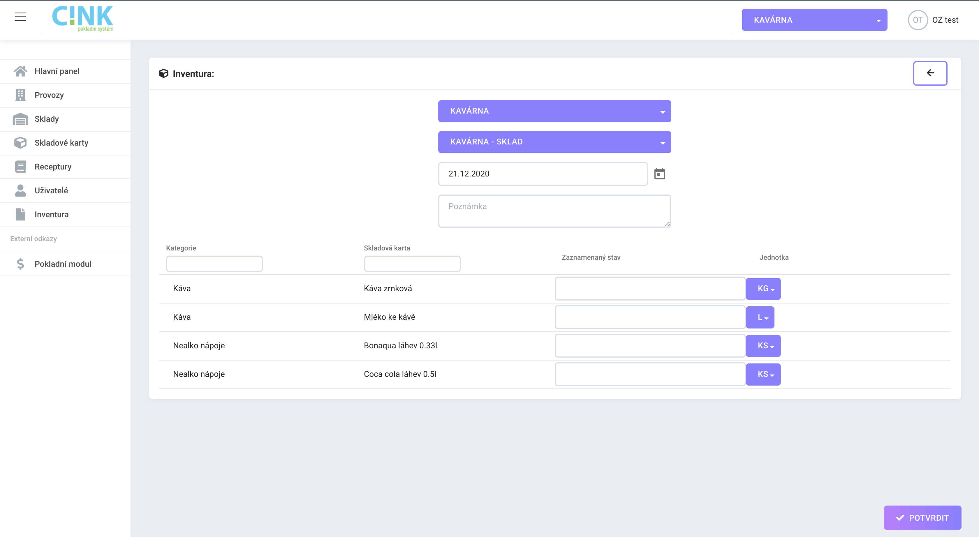This screenshot has width=979, height=537.
Task: Open KS unit dropdown for Coca cola láhev
Action: pyautogui.click(x=763, y=374)
